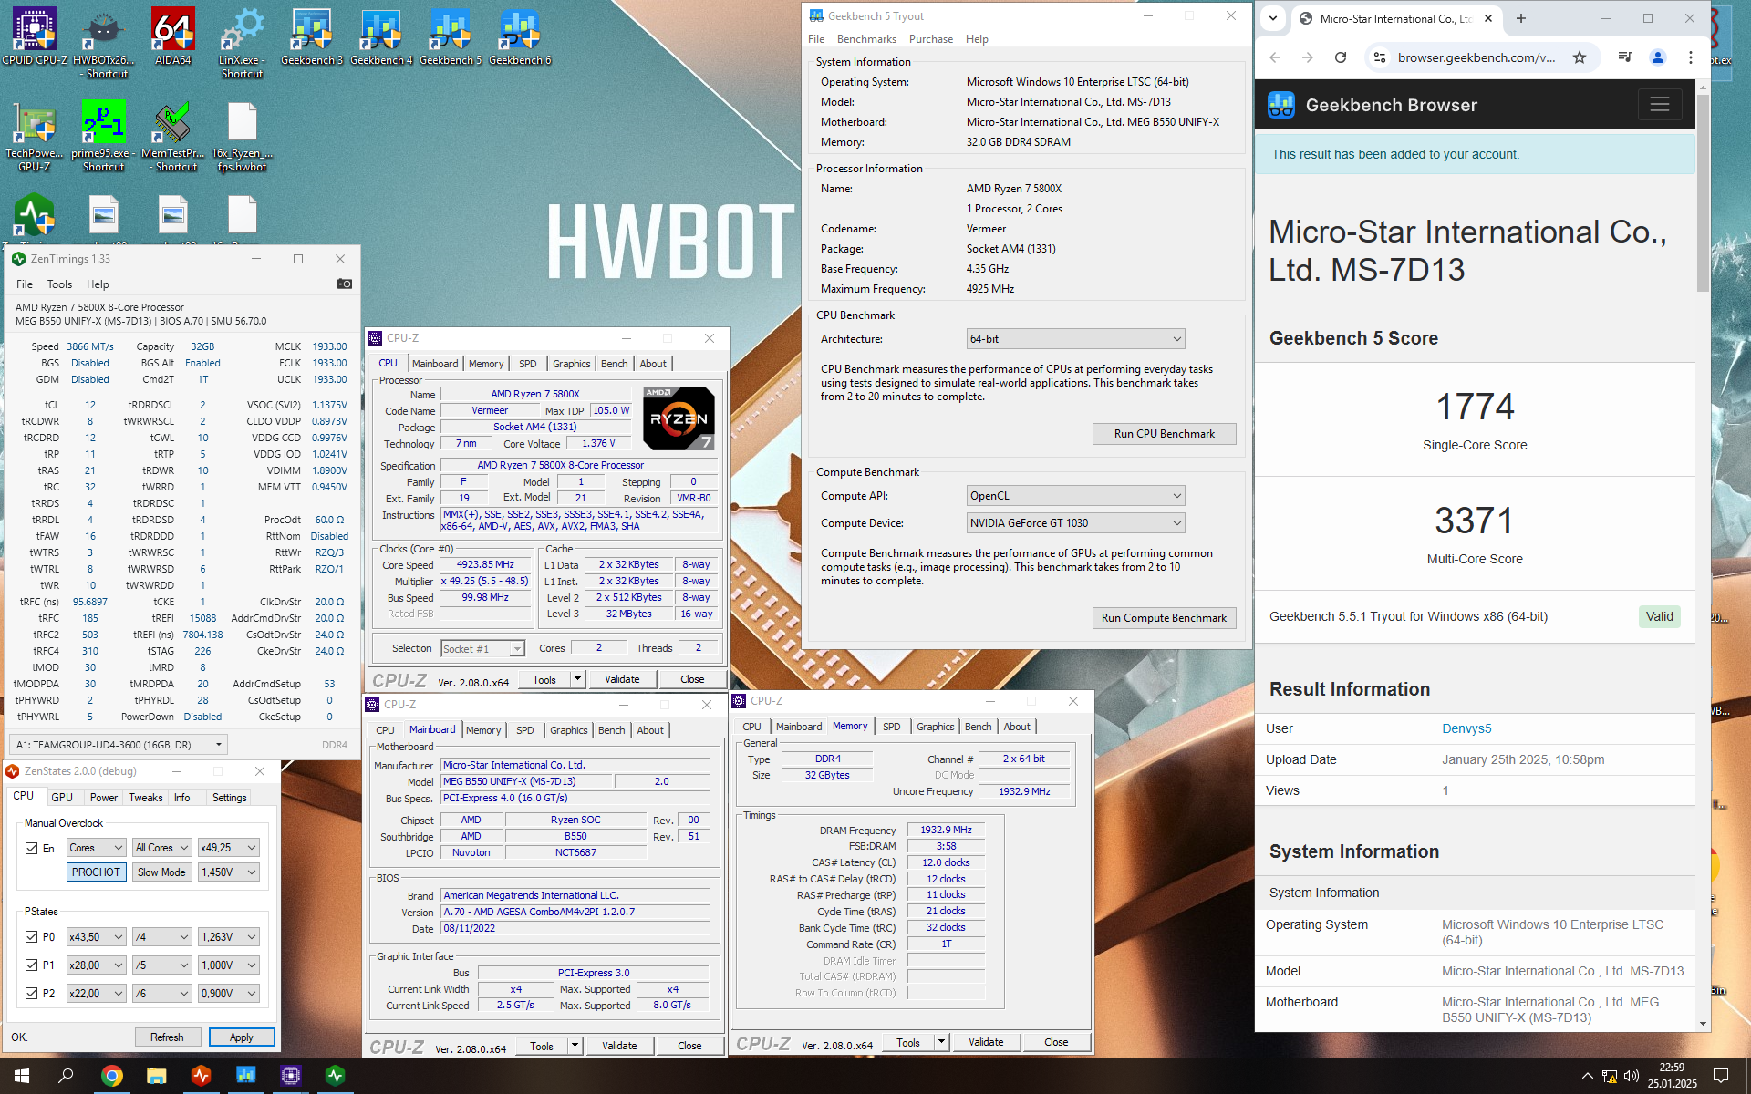Open new browser tab with plus
This screenshot has width=1751, height=1094.
pyautogui.click(x=1521, y=18)
